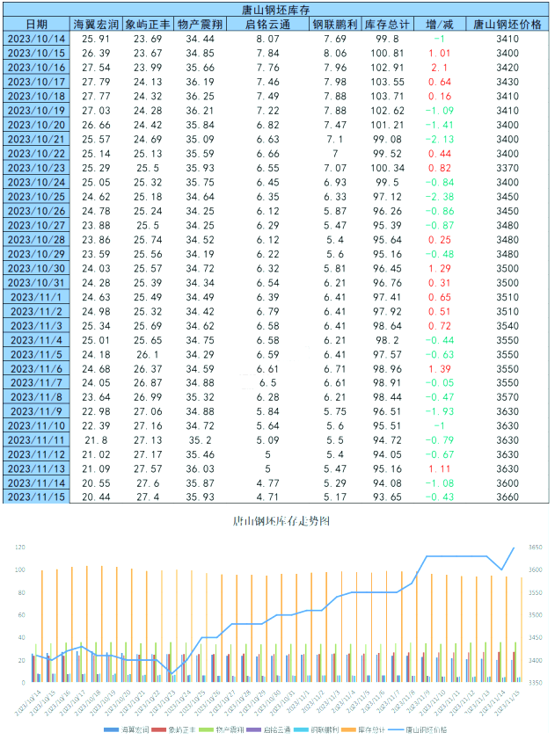The height and width of the screenshot is (747, 555).
Task: Select the 象屿正丰 column header in table
Action: (148, 25)
